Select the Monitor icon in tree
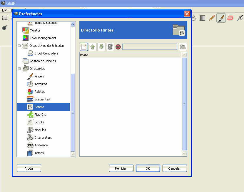Screen dimensions: 244x192 25,30
